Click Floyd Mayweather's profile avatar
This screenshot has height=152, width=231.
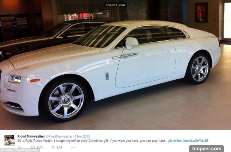tap(9, 140)
